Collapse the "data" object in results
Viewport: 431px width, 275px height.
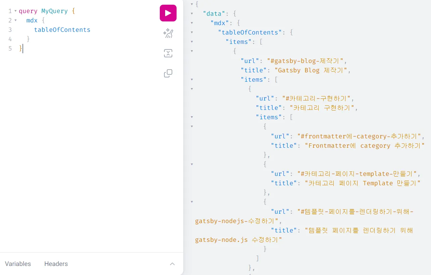[x=192, y=13]
